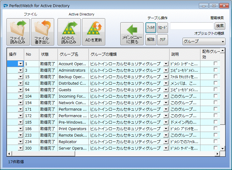Click the ファイル書き出し export icon
Screen dimensions: 232x170
click(x=42, y=32)
